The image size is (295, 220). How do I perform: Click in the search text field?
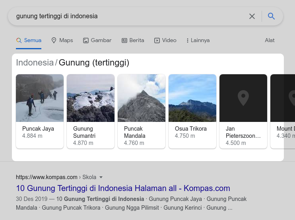127,16
